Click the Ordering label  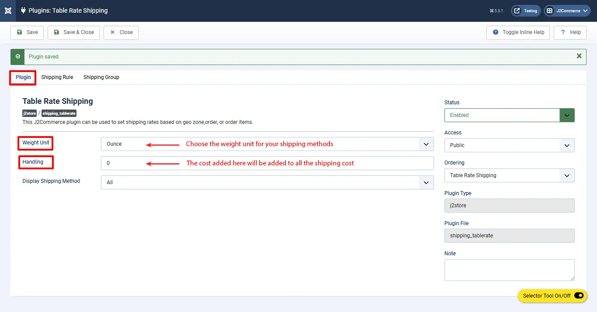(x=455, y=163)
